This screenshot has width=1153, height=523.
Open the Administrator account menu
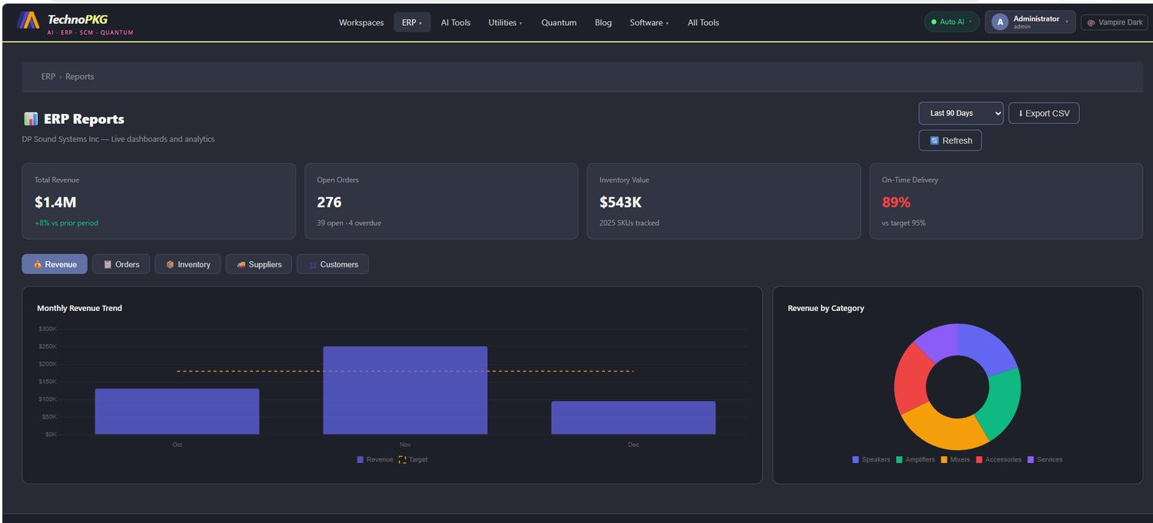point(1030,22)
